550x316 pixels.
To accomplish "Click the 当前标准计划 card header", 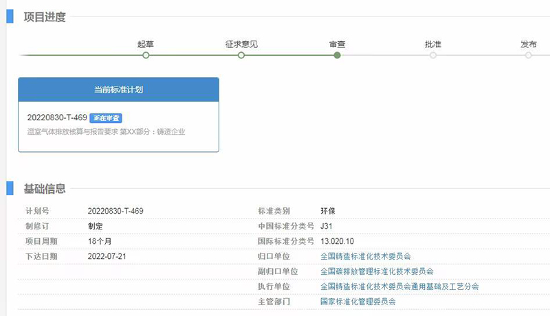I will [x=118, y=89].
